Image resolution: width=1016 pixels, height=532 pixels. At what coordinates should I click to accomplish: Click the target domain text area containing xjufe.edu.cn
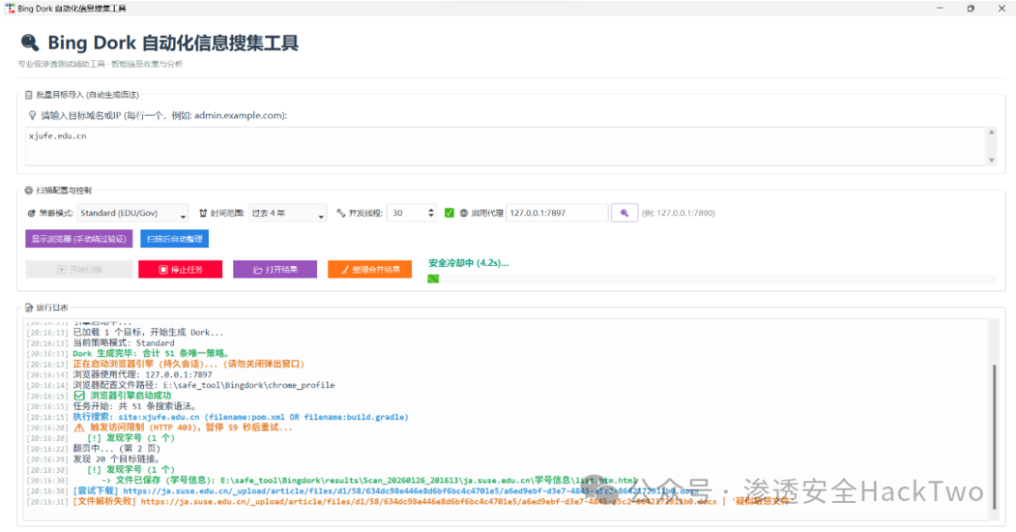[x=505, y=146]
